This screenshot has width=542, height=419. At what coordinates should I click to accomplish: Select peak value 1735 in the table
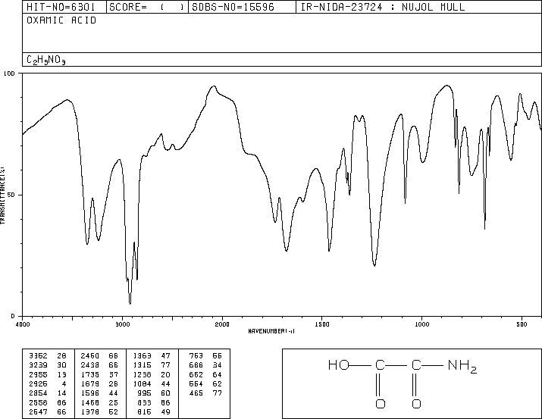pos(90,374)
